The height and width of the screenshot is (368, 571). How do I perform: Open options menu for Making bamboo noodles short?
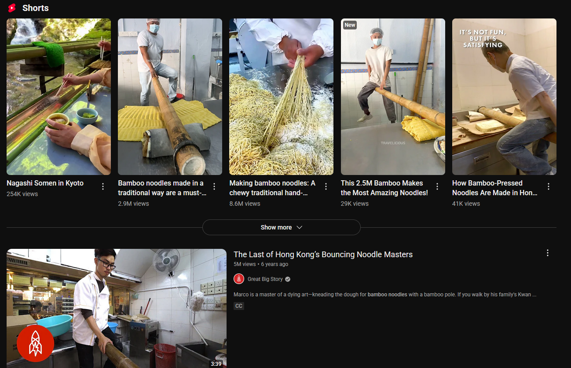pos(326,186)
